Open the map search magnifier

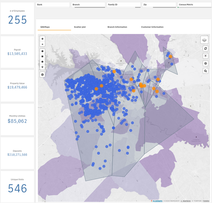click(x=205, y=71)
